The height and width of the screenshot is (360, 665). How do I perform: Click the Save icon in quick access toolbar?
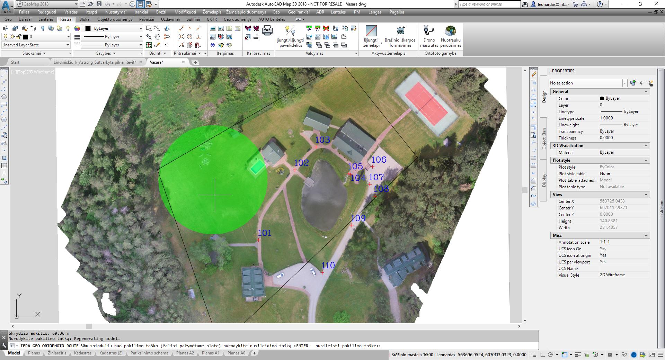(99, 4)
